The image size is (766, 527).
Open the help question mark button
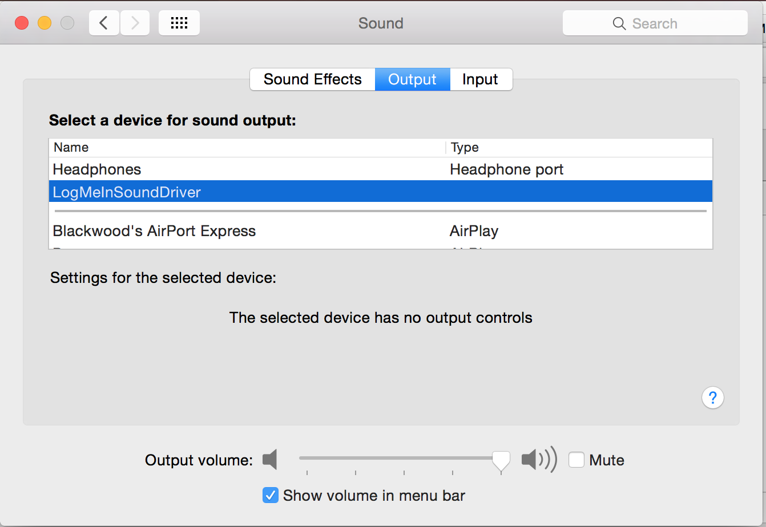pyautogui.click(x=712, y=398)
